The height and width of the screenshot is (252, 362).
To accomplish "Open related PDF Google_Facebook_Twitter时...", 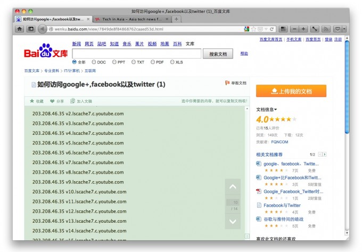I will pyautogui.click(x=293, y=191).
